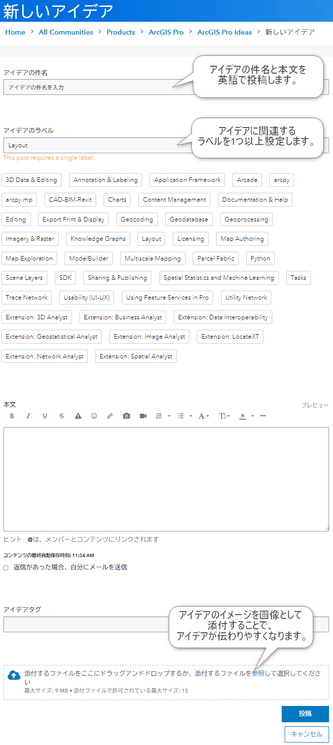Select the Charts label

click(x=117, y=200)
